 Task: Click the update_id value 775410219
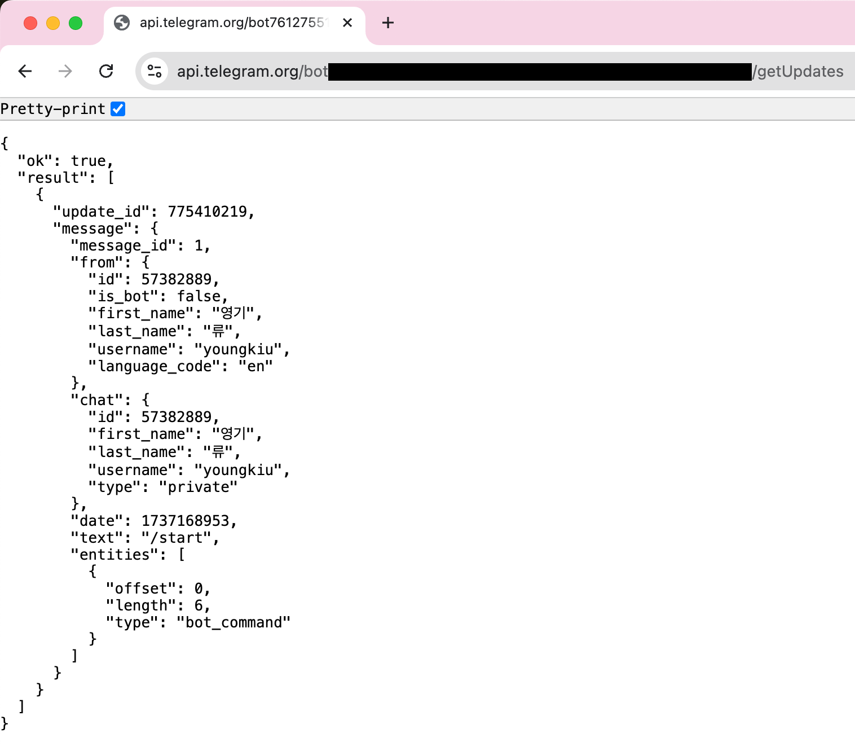pyautogui.click(x=208, y=212)
